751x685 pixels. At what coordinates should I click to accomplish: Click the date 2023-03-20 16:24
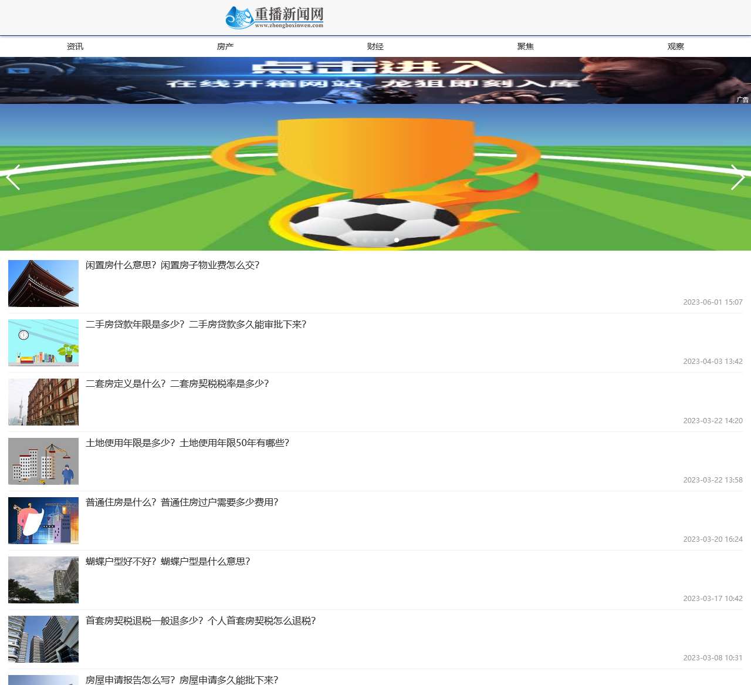(713, 539)
